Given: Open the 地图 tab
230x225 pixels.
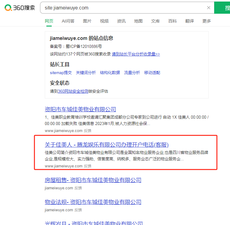Looking at the screenshot, I should [x=138, y=21].
